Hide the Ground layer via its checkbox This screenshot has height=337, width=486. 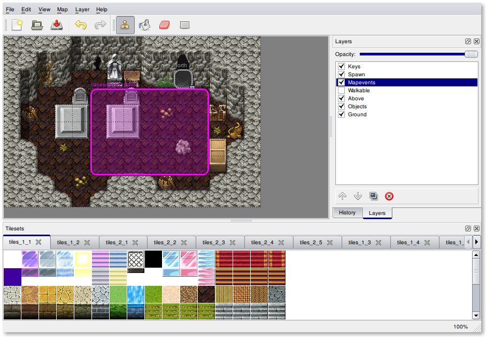pos(341,115)
